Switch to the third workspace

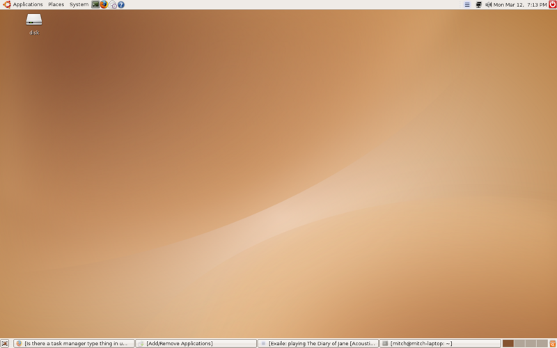[x=531, y=343]
